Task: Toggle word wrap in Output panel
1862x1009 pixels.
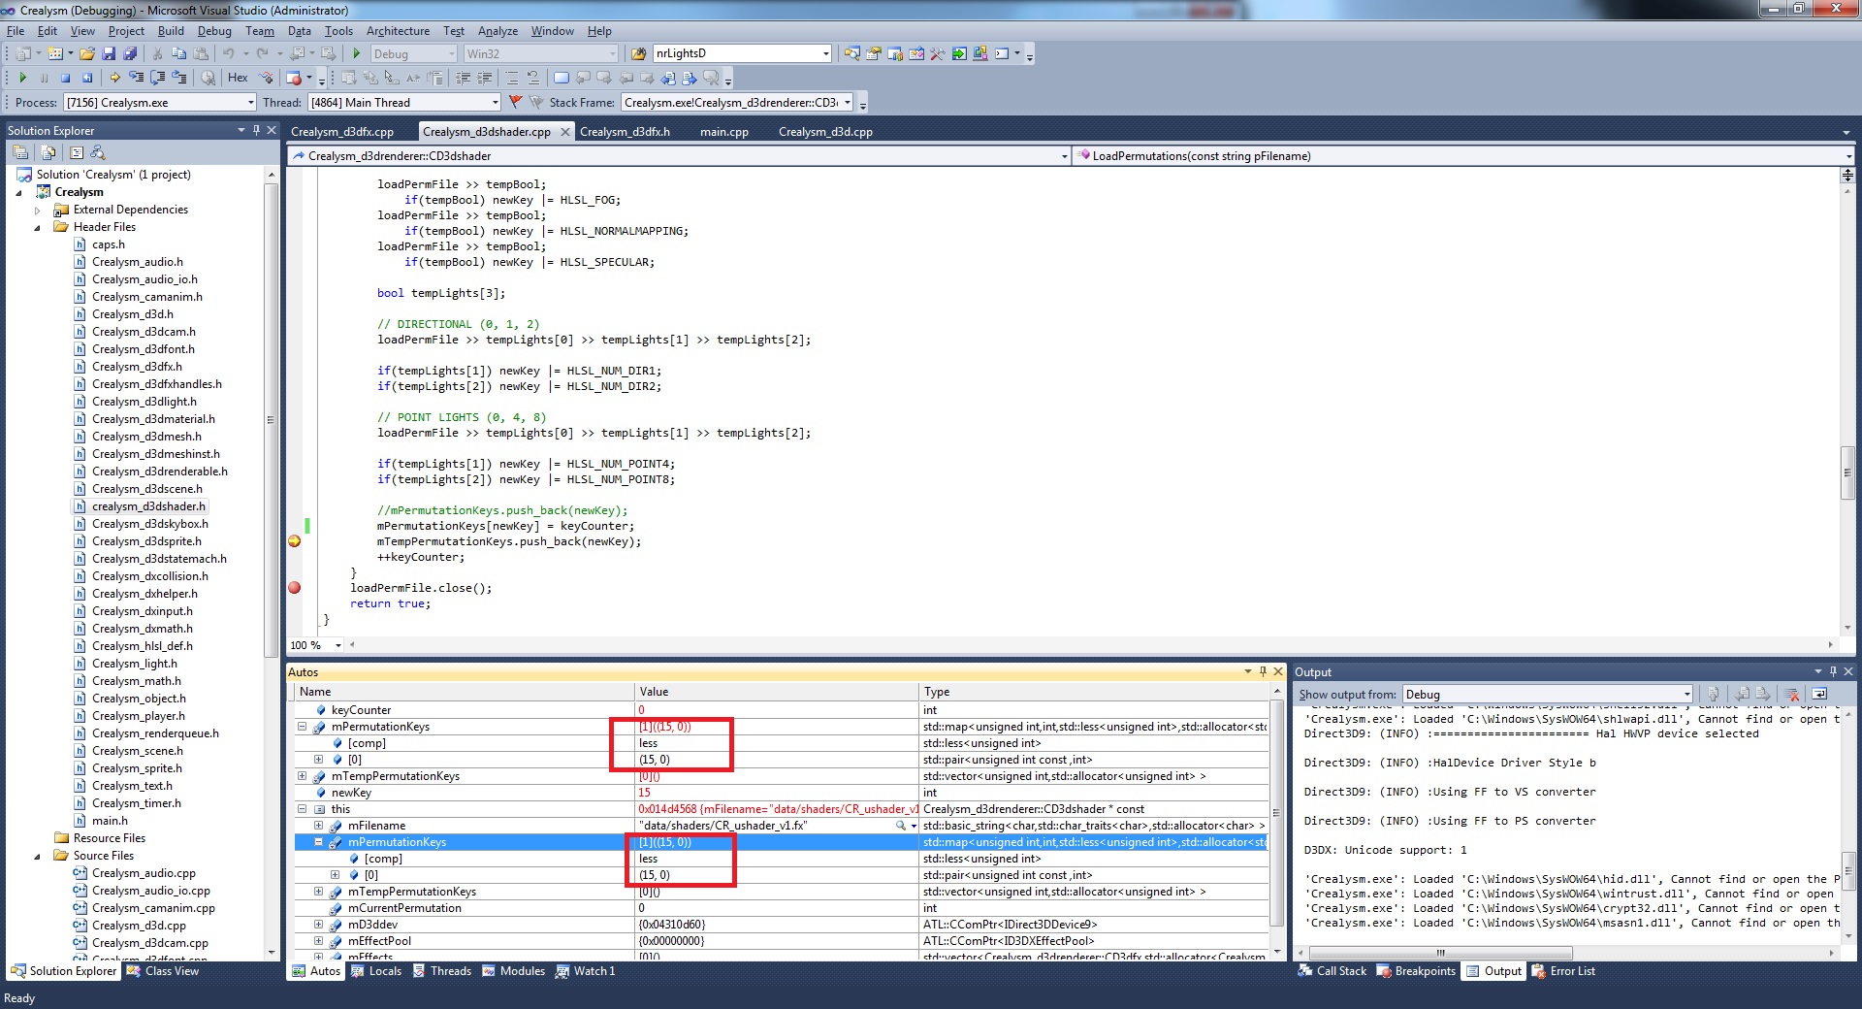Action: 1819,694
